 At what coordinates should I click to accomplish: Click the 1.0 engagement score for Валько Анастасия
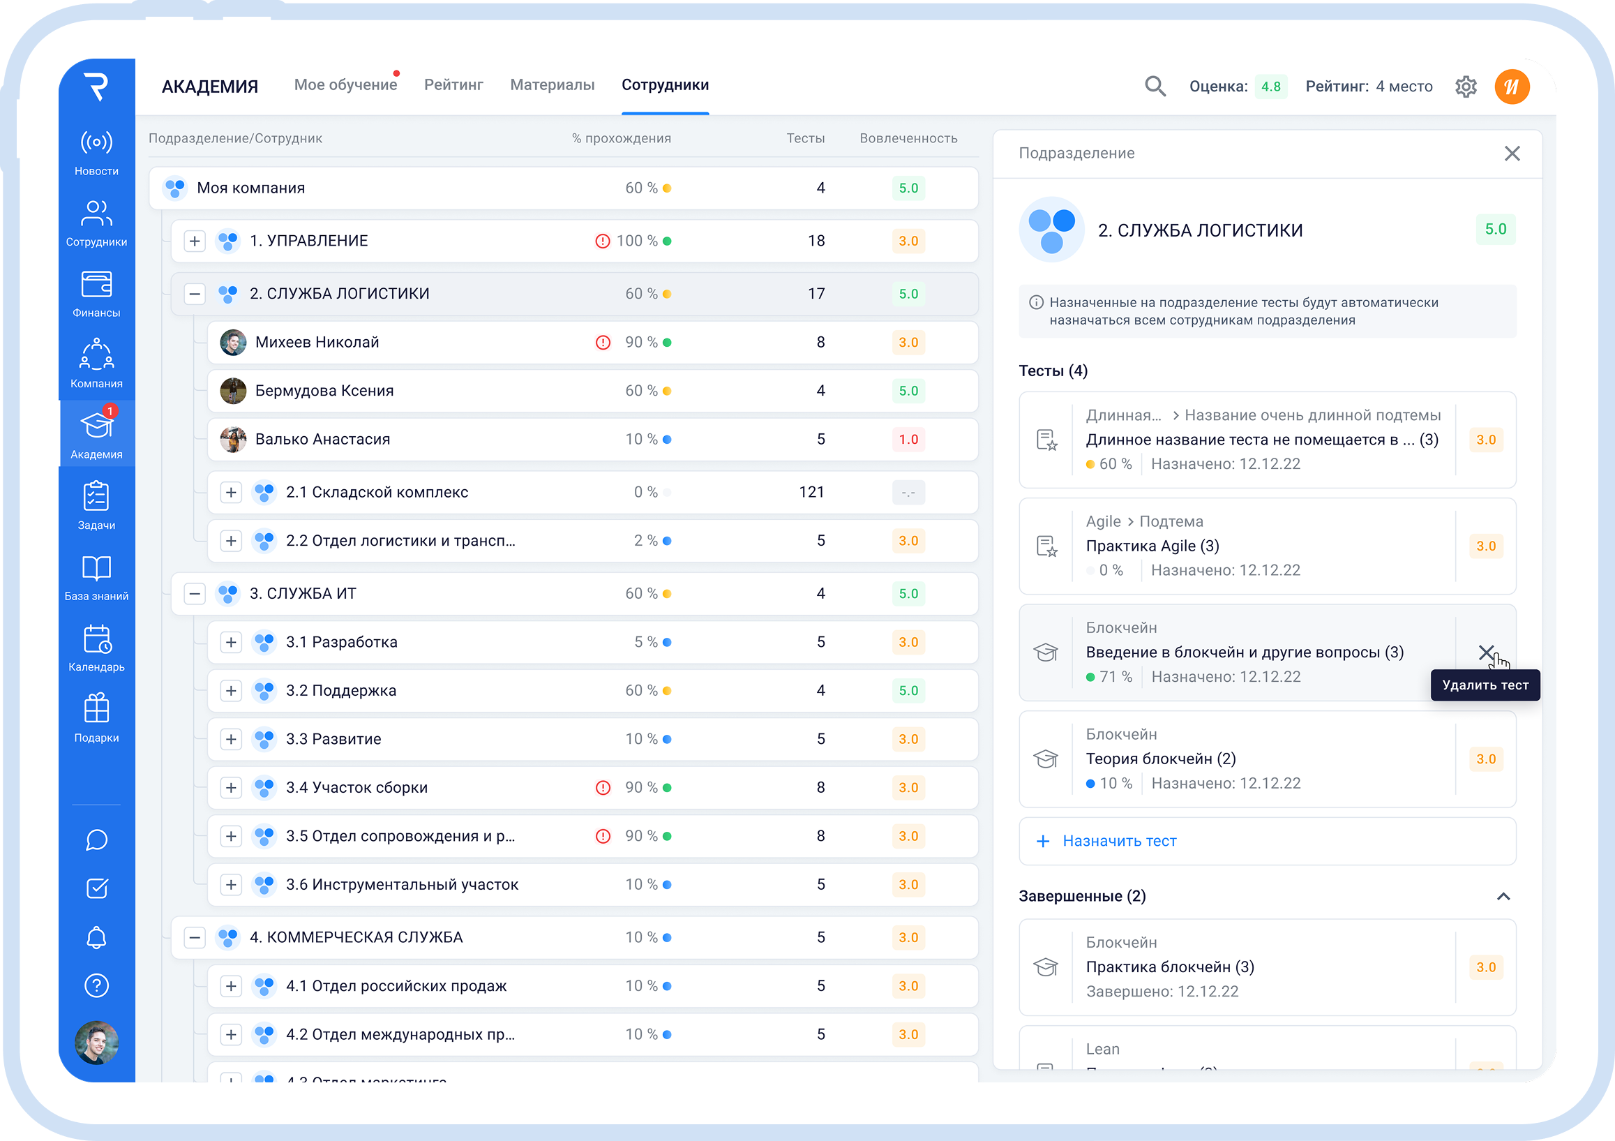pyautogui.click(x=908, y=440)
